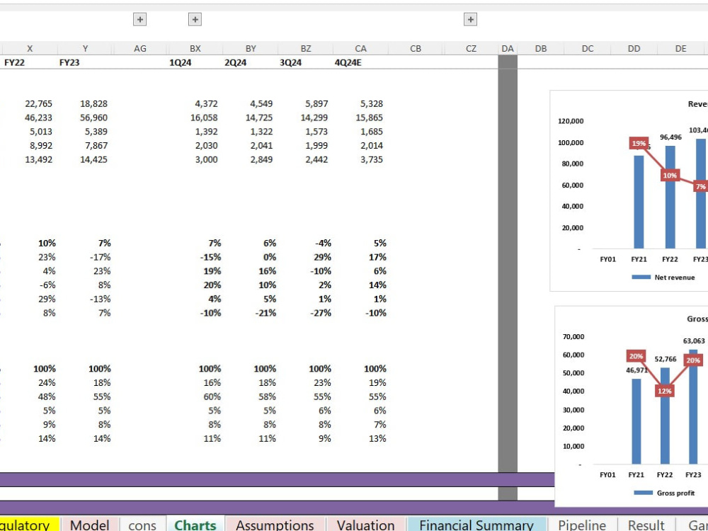Select the FY22 bar in revenue chart

pos(670,197)
